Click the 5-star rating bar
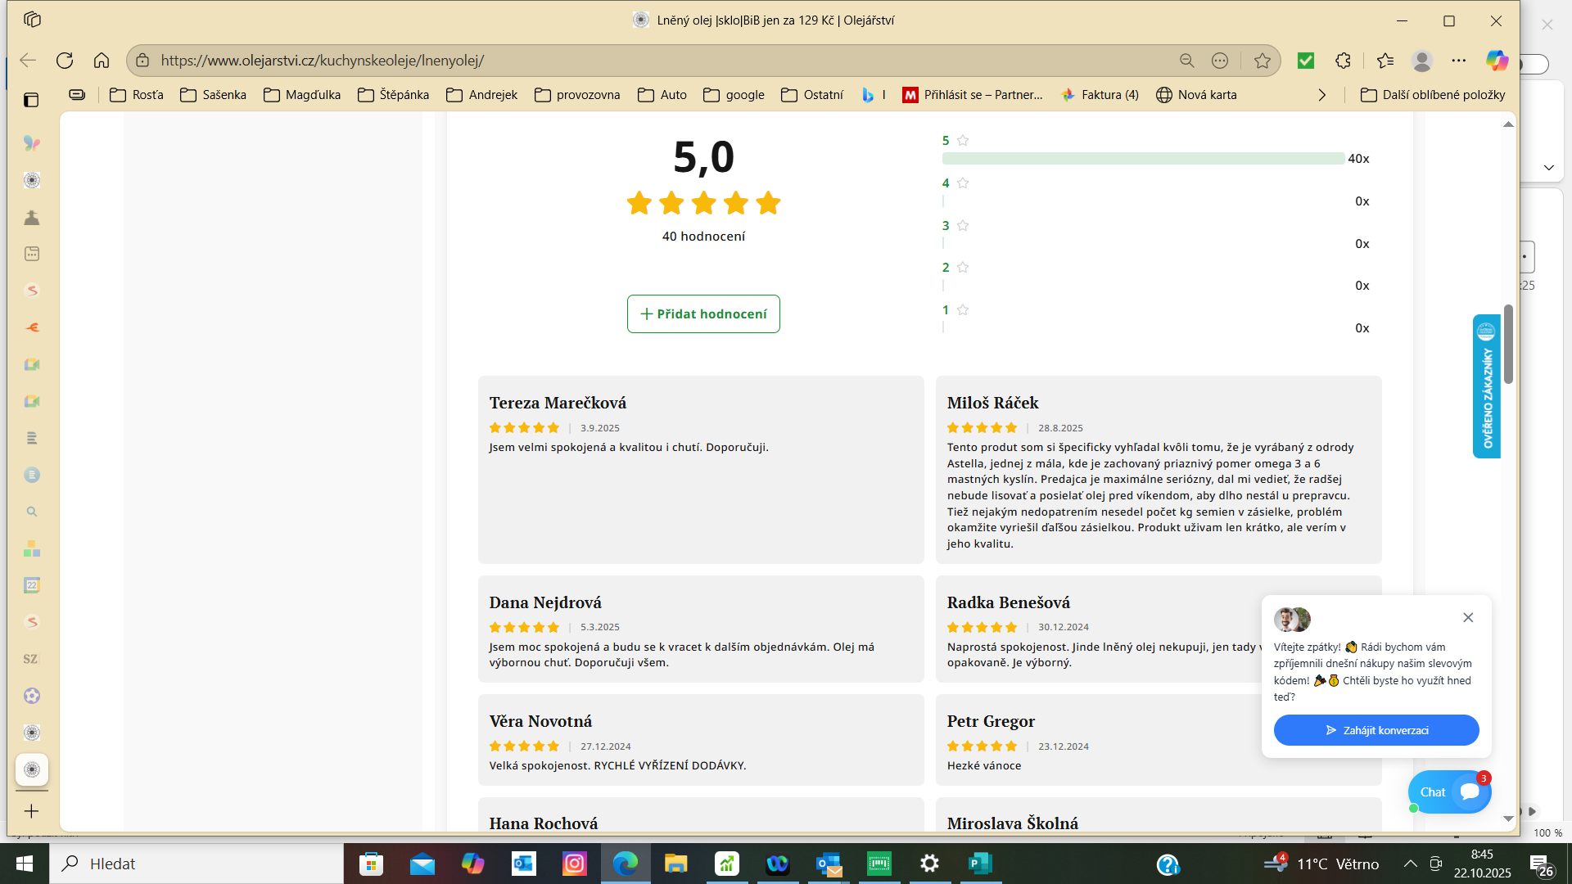This screenshot has height=884, width=1572. (x=1143, y=159)
